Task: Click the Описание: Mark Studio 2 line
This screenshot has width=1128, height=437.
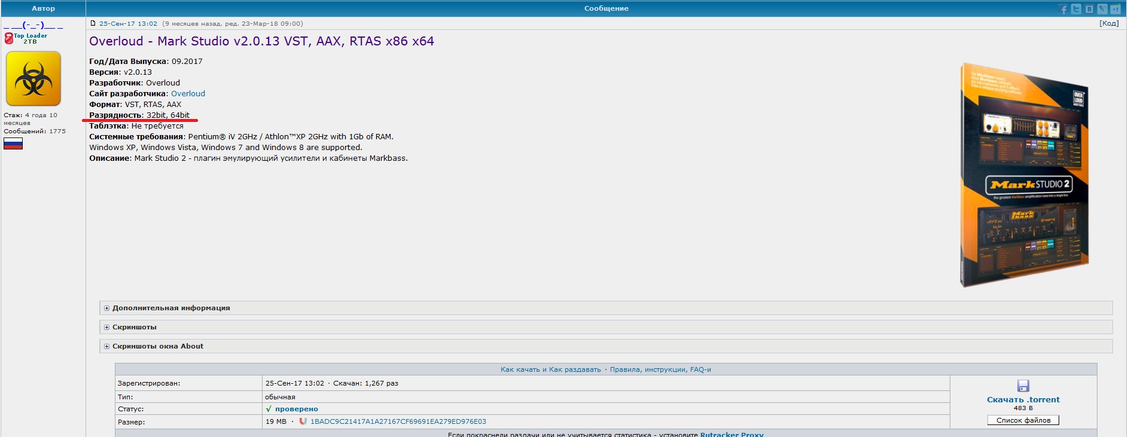Action: (248, 158)
